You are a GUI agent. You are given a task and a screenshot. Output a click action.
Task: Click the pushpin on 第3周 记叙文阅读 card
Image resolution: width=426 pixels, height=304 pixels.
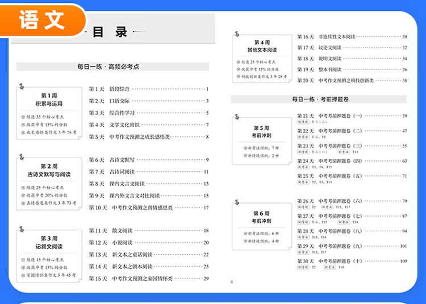click(x=22, y=229)
